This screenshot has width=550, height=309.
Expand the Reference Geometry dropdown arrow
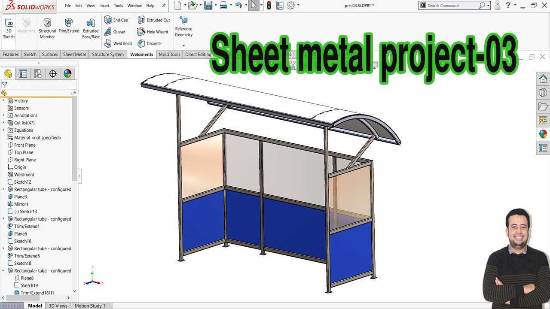point(183,45)
